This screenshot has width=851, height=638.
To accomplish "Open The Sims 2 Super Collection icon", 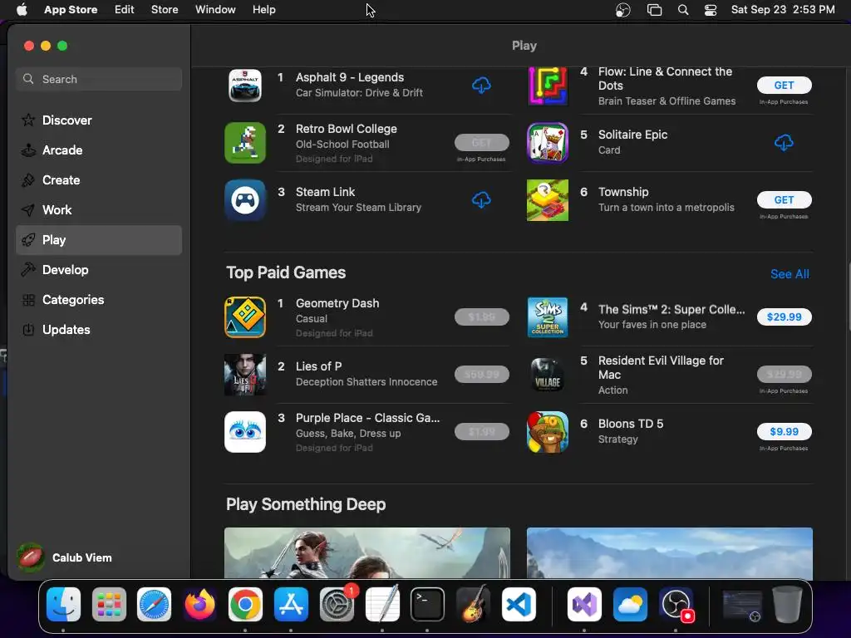I will (x=548, y=317).
